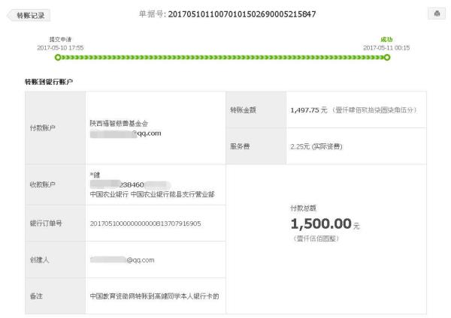Click the print icon at top right
This screenshot has width=451, height=318.
435,14
